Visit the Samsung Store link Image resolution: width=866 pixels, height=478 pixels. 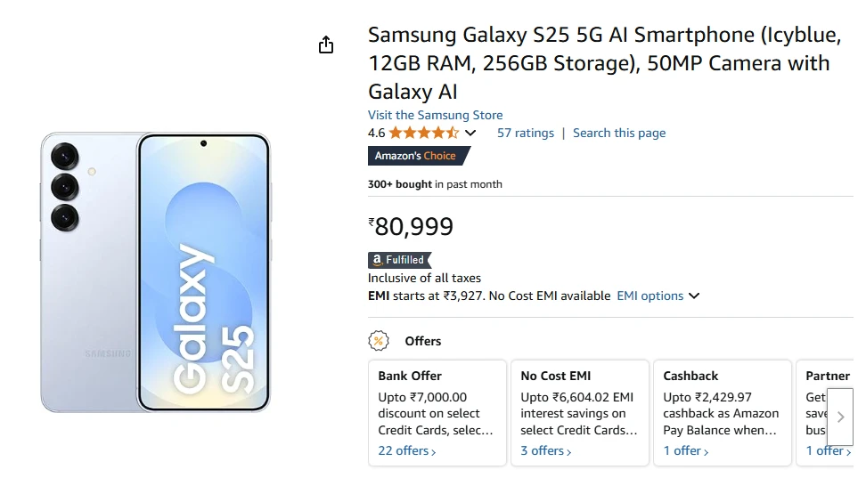tap(435, 115)
